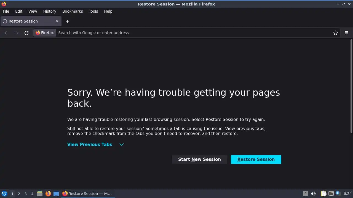Open the file manager from taskbar

tap(39, 194)
